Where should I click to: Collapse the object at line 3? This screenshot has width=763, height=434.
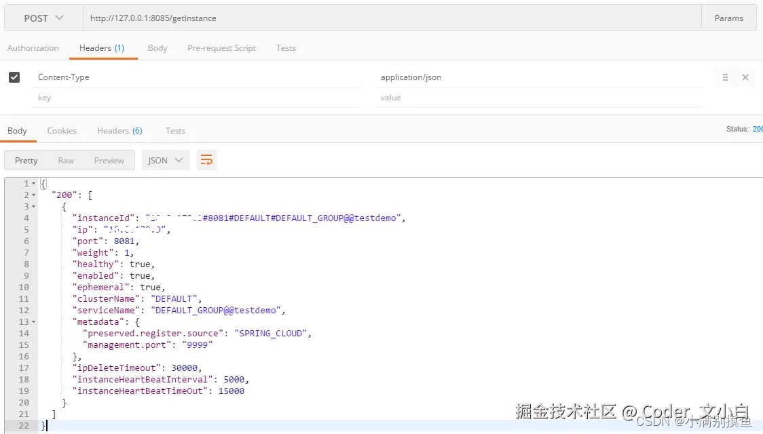point(33,207)
